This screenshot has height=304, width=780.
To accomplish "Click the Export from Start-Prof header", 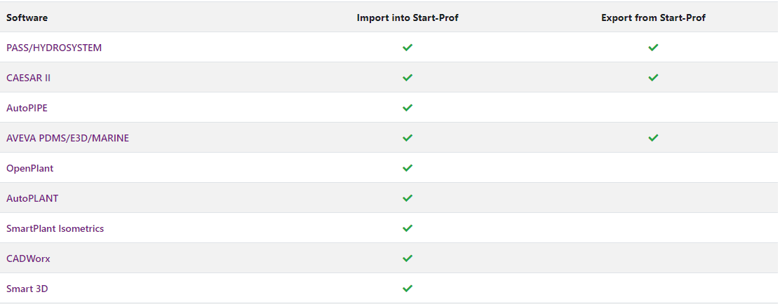I will point(653,18).
